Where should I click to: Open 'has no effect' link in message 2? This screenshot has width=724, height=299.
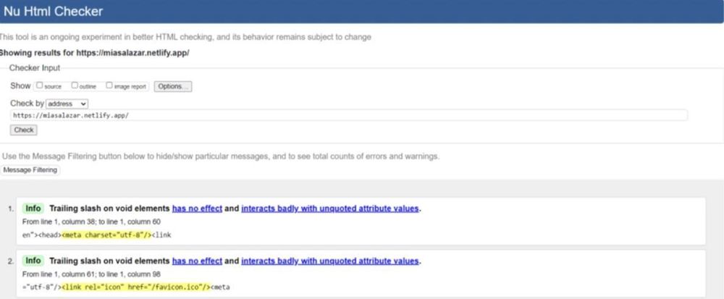(197, 261)
